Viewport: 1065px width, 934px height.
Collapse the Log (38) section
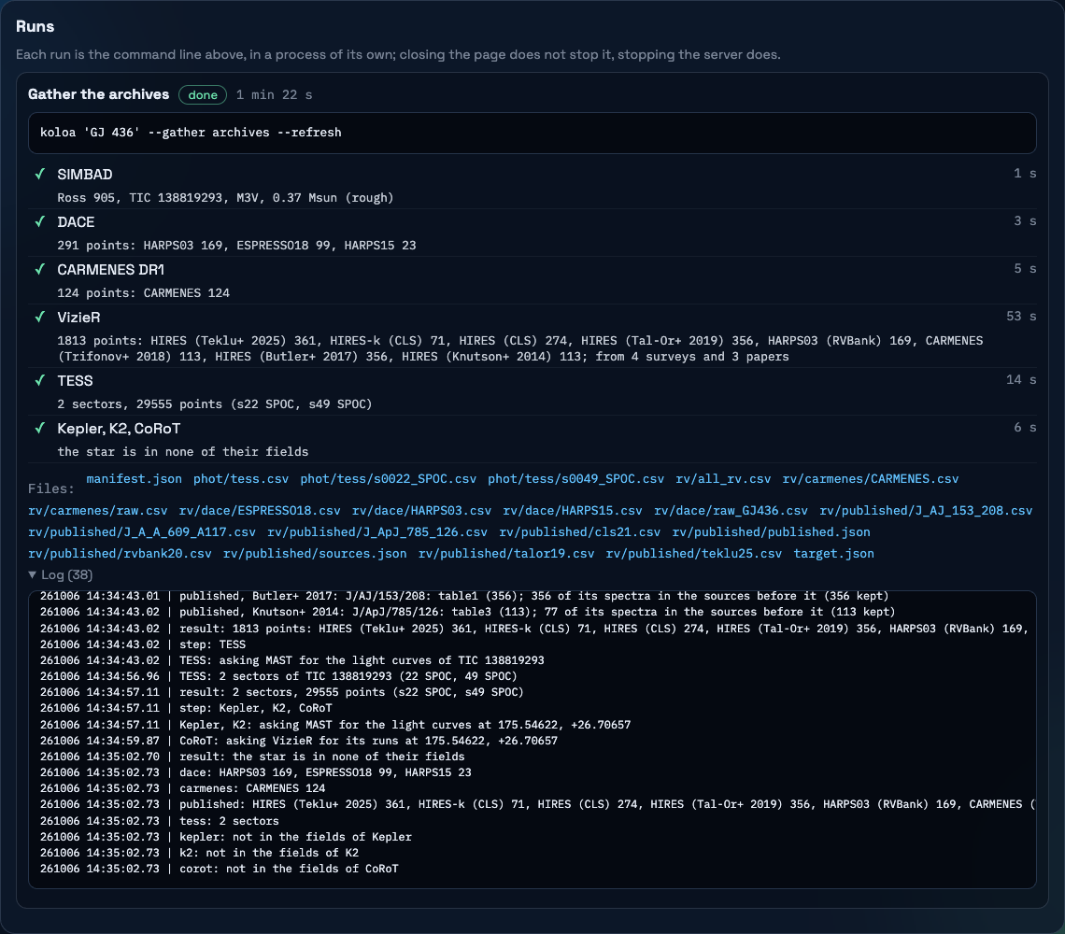coord(61,574)
